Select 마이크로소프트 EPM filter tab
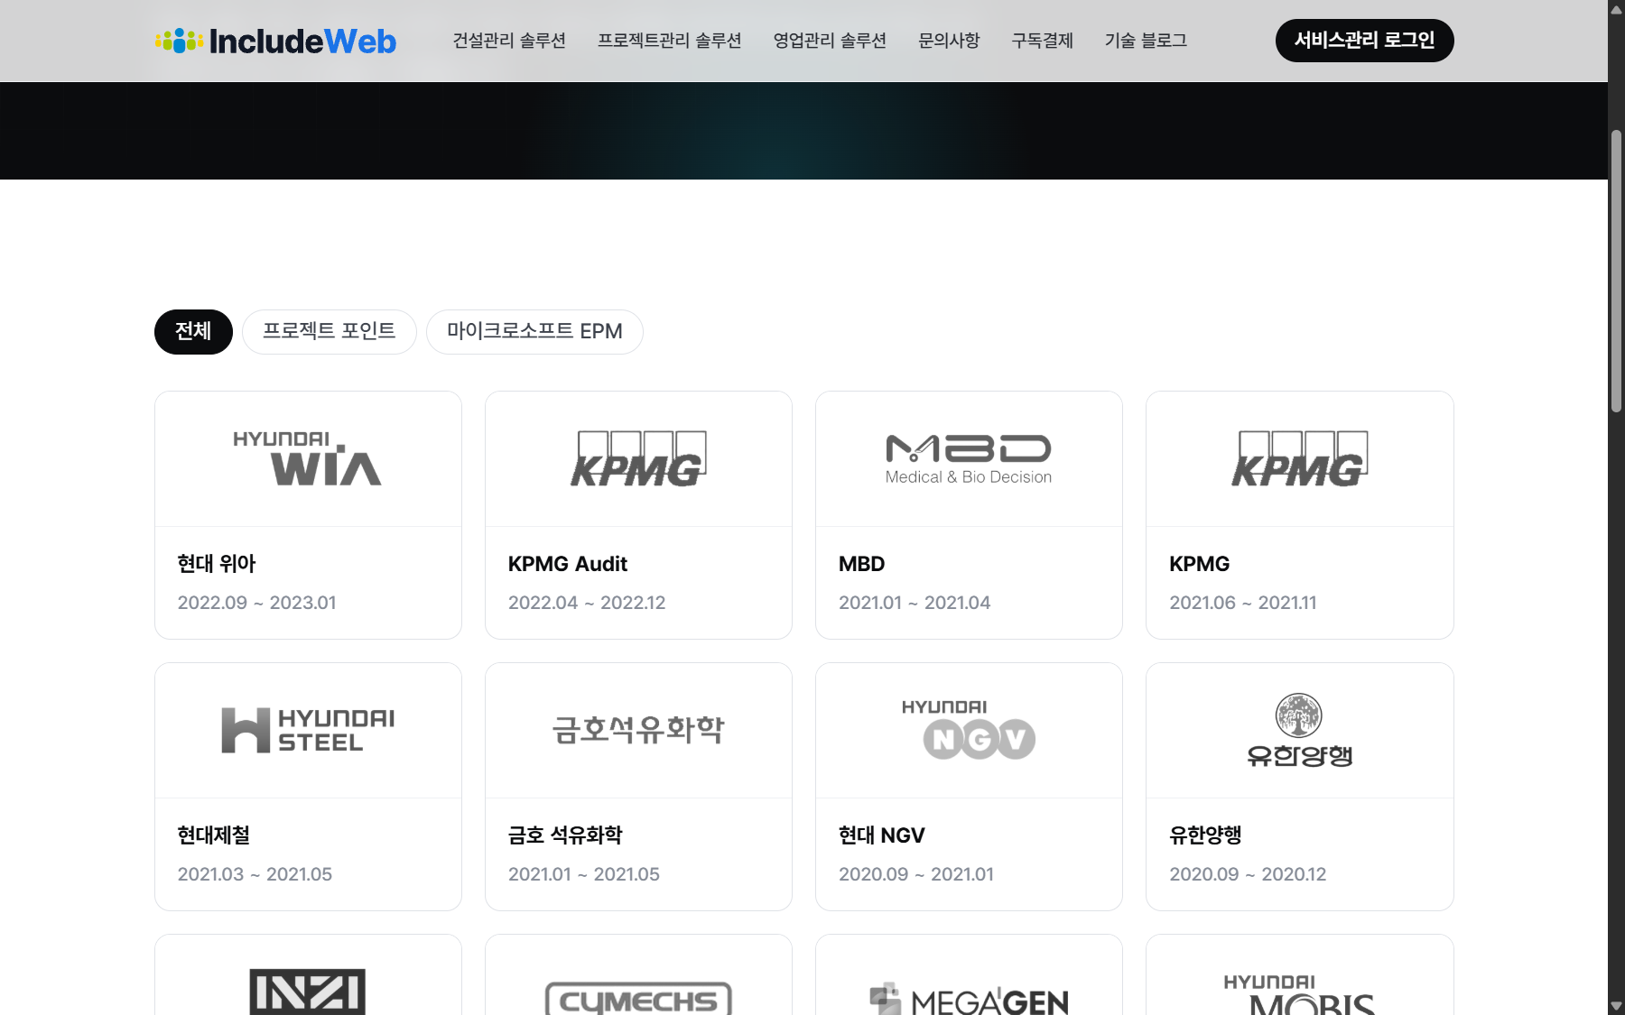Screen dimensions: 1625x1015 tap(534, 332)
